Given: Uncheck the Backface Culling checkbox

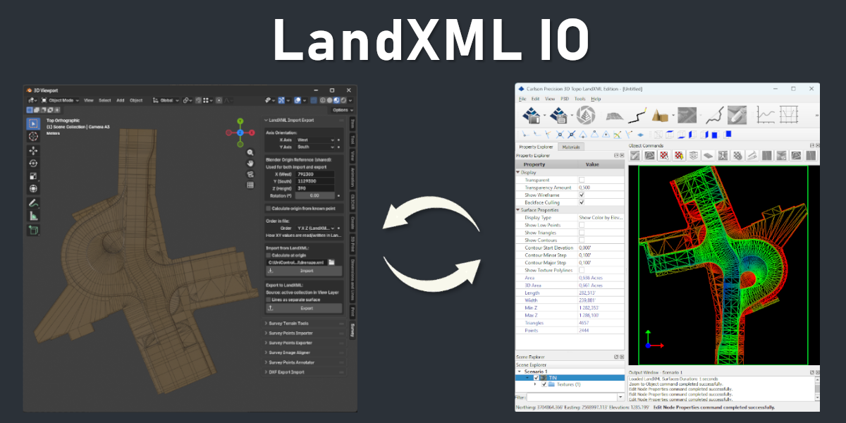Looking at the screenshot, I should pyautogui.click(x=582, y=202).
